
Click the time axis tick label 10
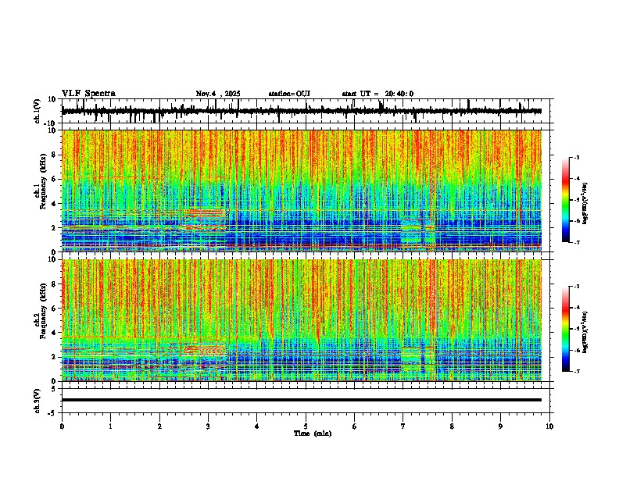coord(549,426)
